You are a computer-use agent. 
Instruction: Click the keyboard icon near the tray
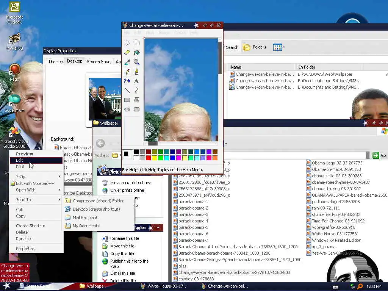(336, 287)
